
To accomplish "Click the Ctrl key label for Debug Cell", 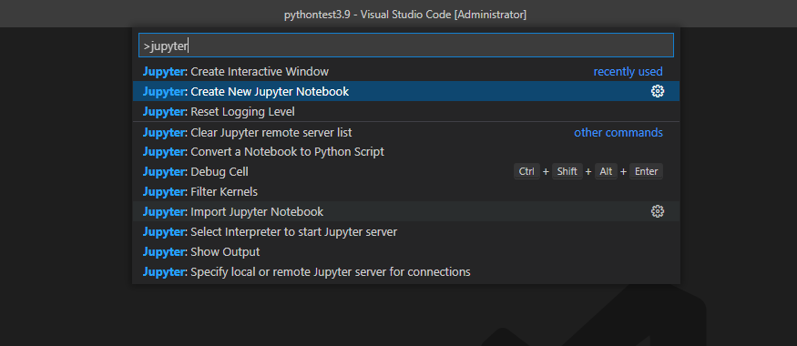I will pyautogui.click(x=526, y=172).
